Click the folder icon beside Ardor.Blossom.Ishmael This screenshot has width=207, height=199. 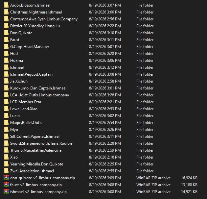[6, 5]
